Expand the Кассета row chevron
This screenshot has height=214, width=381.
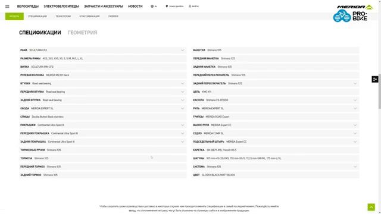coord(355,100)
